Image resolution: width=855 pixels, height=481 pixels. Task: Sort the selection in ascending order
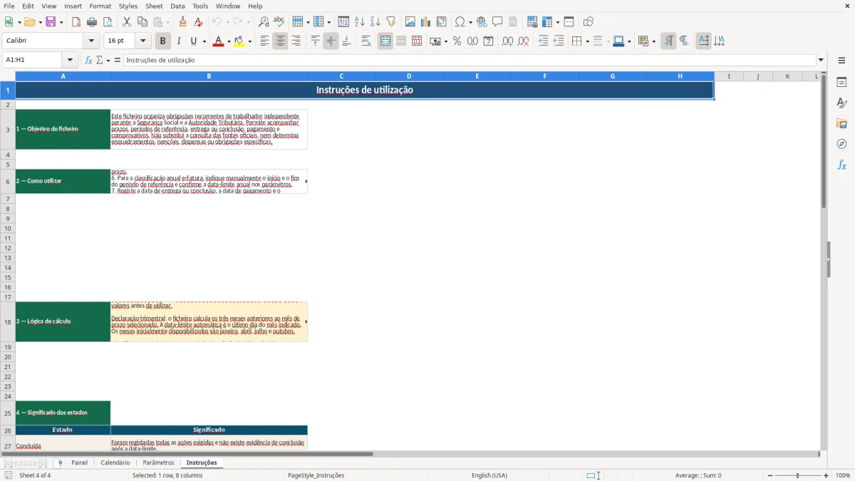coord(360,22)
